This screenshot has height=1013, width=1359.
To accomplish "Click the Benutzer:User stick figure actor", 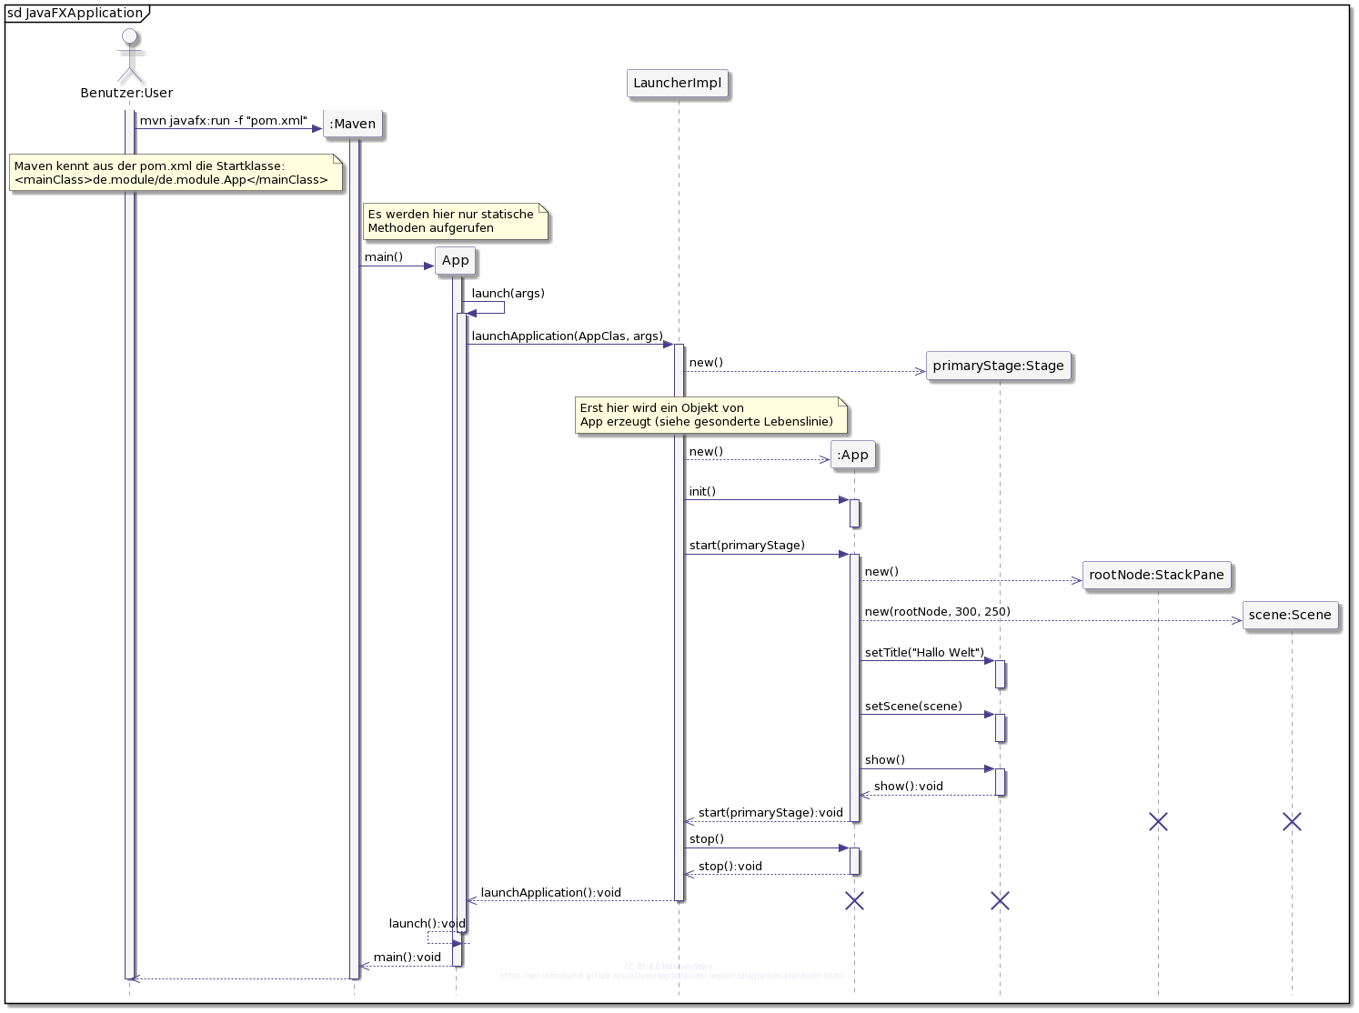I will click(x=131, y=55).
